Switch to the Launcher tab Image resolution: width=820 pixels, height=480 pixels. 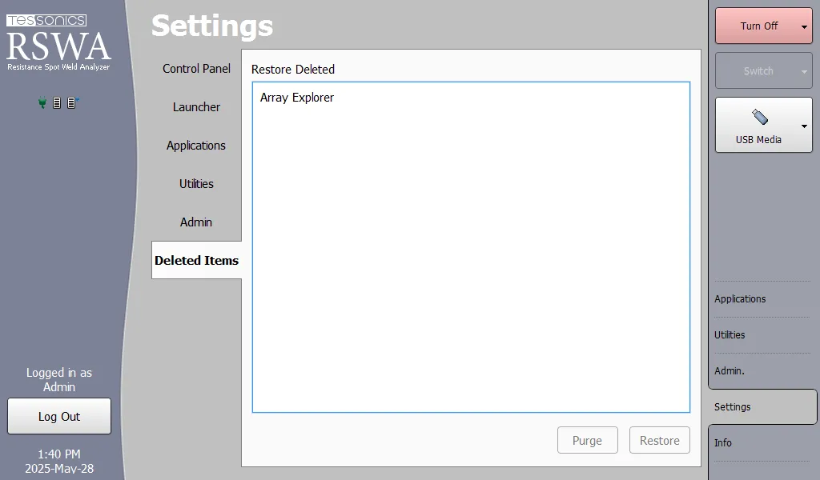click(196, 107)
